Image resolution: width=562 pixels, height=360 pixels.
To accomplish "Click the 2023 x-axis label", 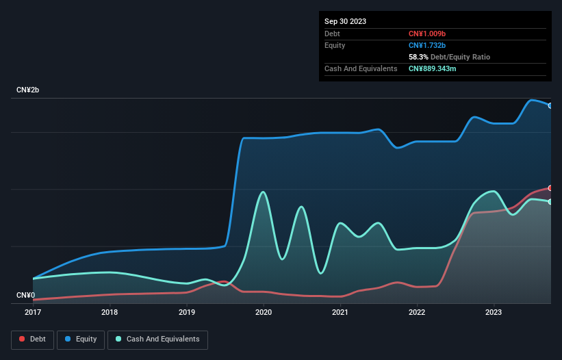I will tap(494, 313).
